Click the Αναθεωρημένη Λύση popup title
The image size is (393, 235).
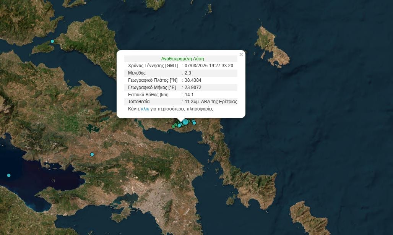click(x=183, y=58)
